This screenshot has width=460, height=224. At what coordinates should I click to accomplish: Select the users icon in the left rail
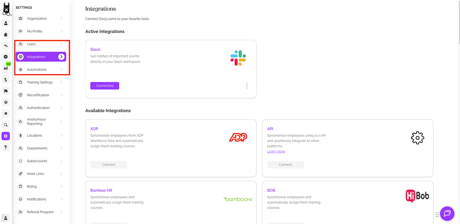(x=6, y=23)
